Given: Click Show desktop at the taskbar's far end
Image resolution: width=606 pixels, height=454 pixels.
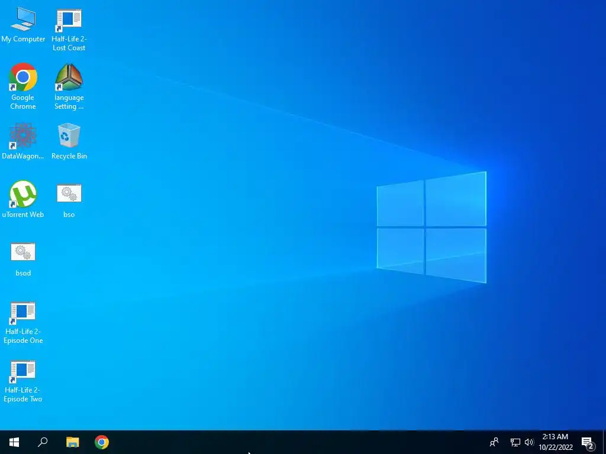Looking at the screenshot, I should pyautogui.click(x=604, y=442).
